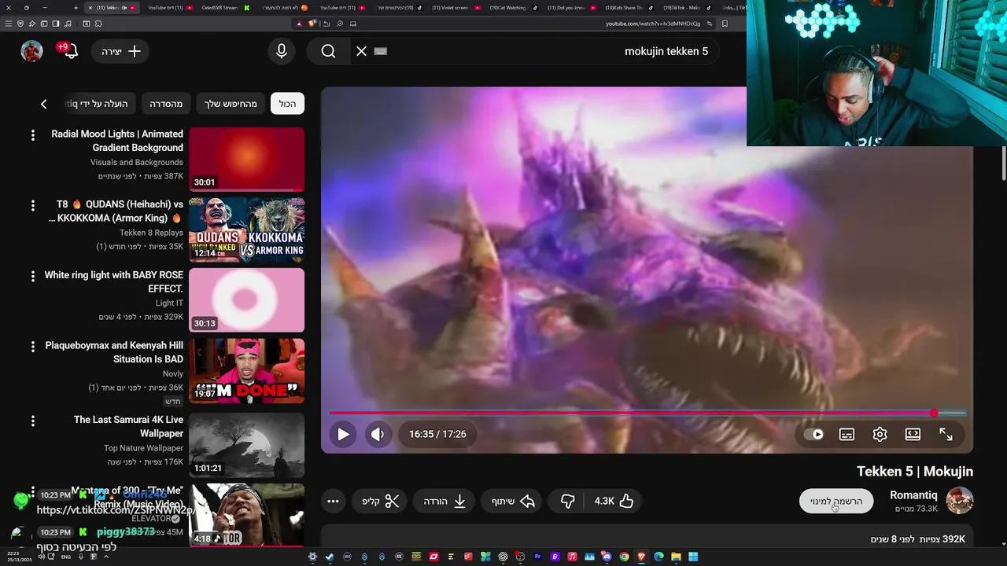This screenshot has width=1007, height=566.
Task: Open the on-screen keyboard icon in the search box
Action: coord(381,51)
